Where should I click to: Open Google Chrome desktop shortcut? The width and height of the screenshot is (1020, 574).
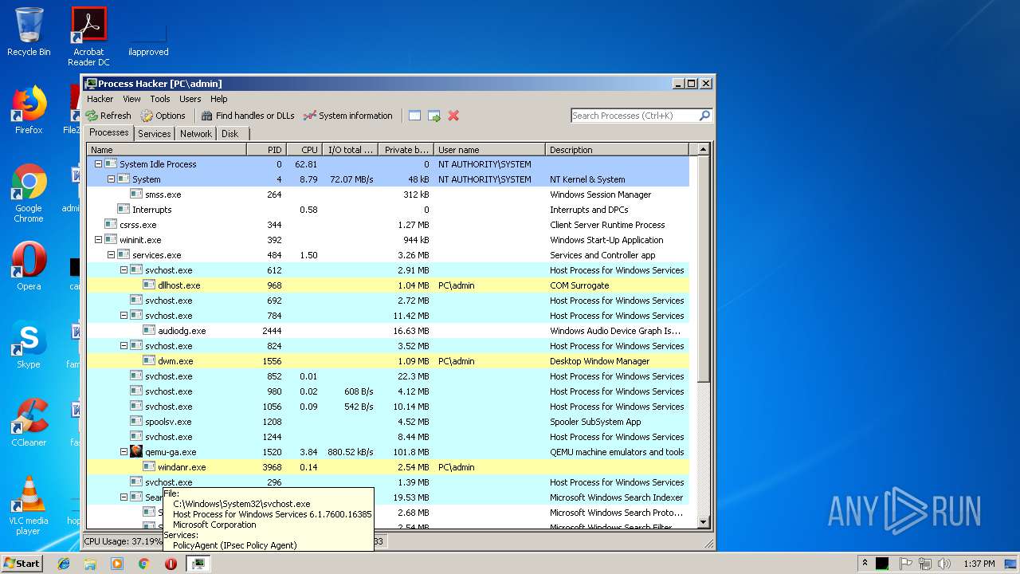click(x=29, y=193)
